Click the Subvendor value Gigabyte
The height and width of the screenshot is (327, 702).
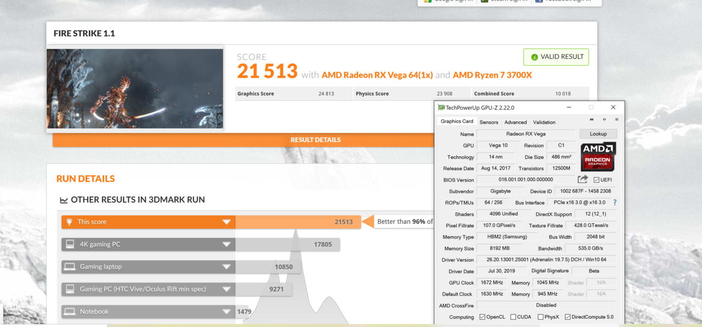point(500,191)
